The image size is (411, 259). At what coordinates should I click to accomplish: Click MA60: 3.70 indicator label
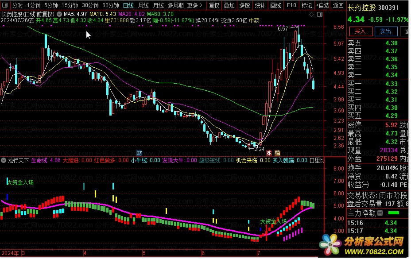pyautogui.click(x=160, y=14)
